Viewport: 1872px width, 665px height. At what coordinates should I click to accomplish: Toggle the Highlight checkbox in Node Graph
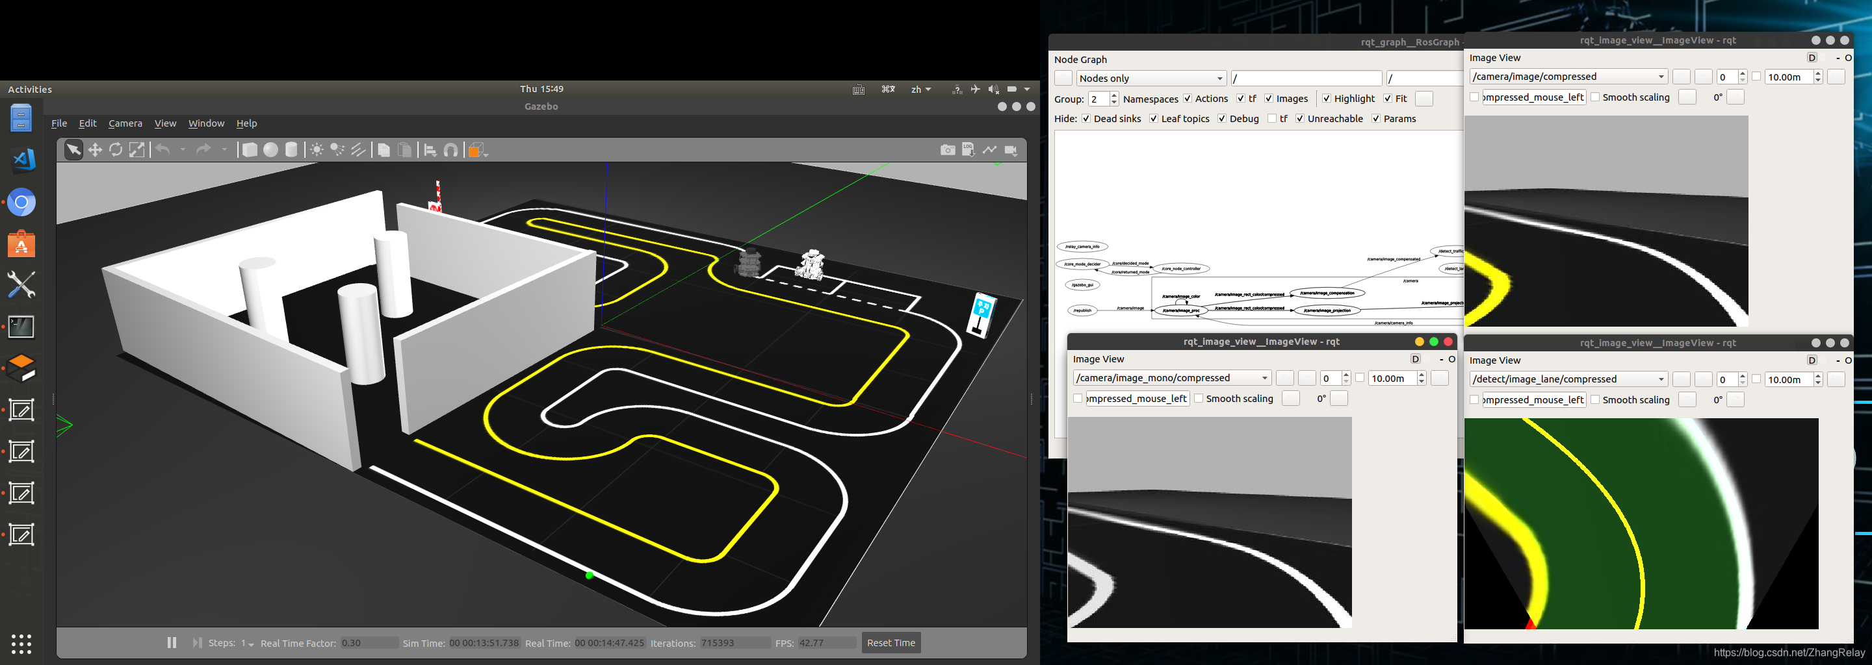(1326, 99)
